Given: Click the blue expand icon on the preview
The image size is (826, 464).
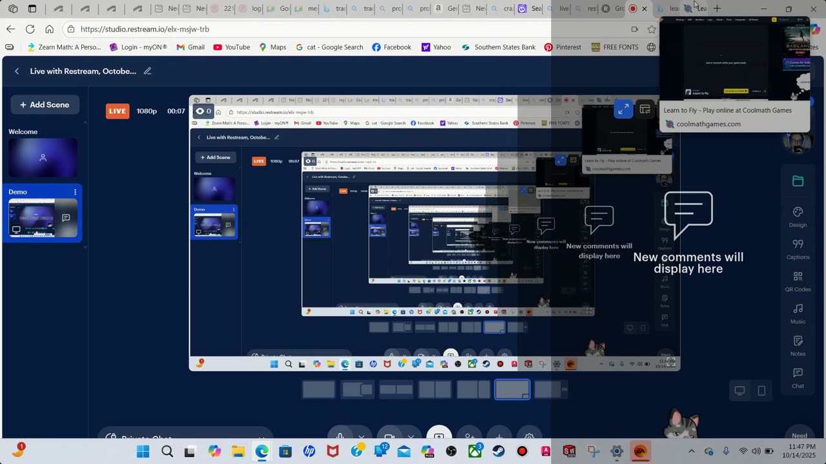Looking at the screenshot, I should click(623, 110).
